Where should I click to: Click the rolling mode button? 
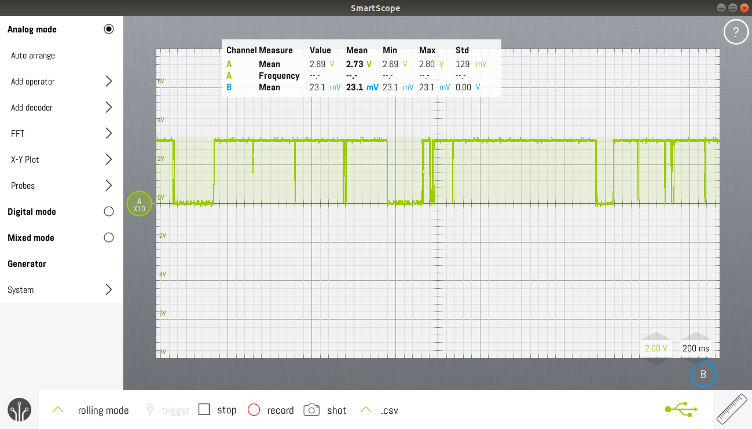103,410
